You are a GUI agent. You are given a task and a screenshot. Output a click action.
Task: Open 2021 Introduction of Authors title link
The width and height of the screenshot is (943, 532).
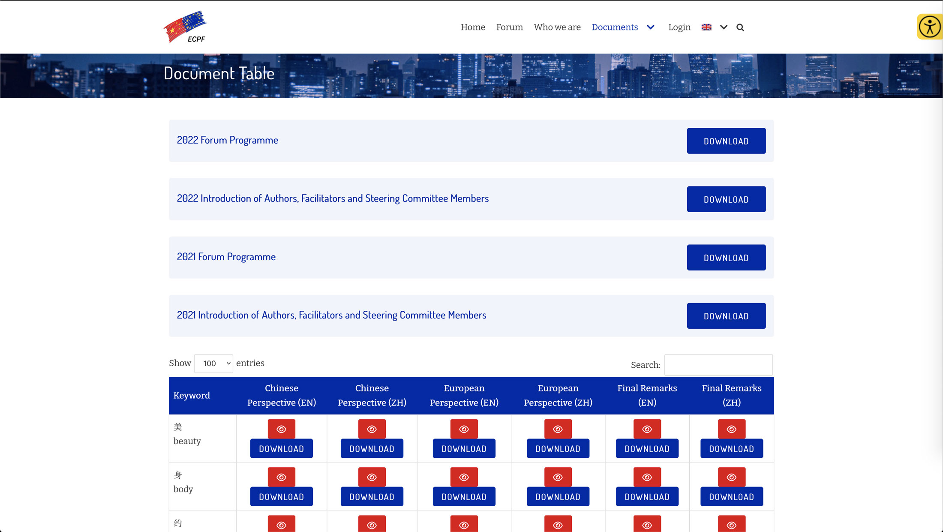pos(331,315)
